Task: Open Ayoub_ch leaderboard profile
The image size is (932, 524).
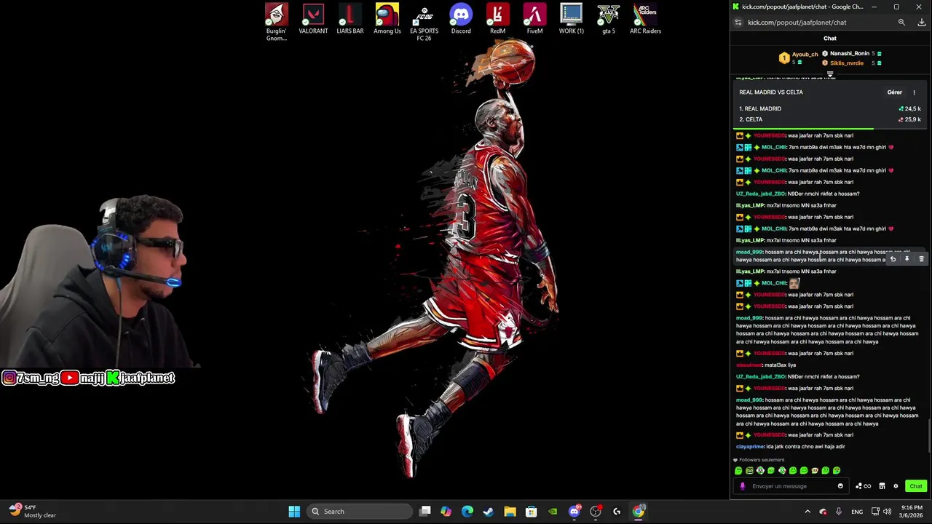Action: point(805,55)
